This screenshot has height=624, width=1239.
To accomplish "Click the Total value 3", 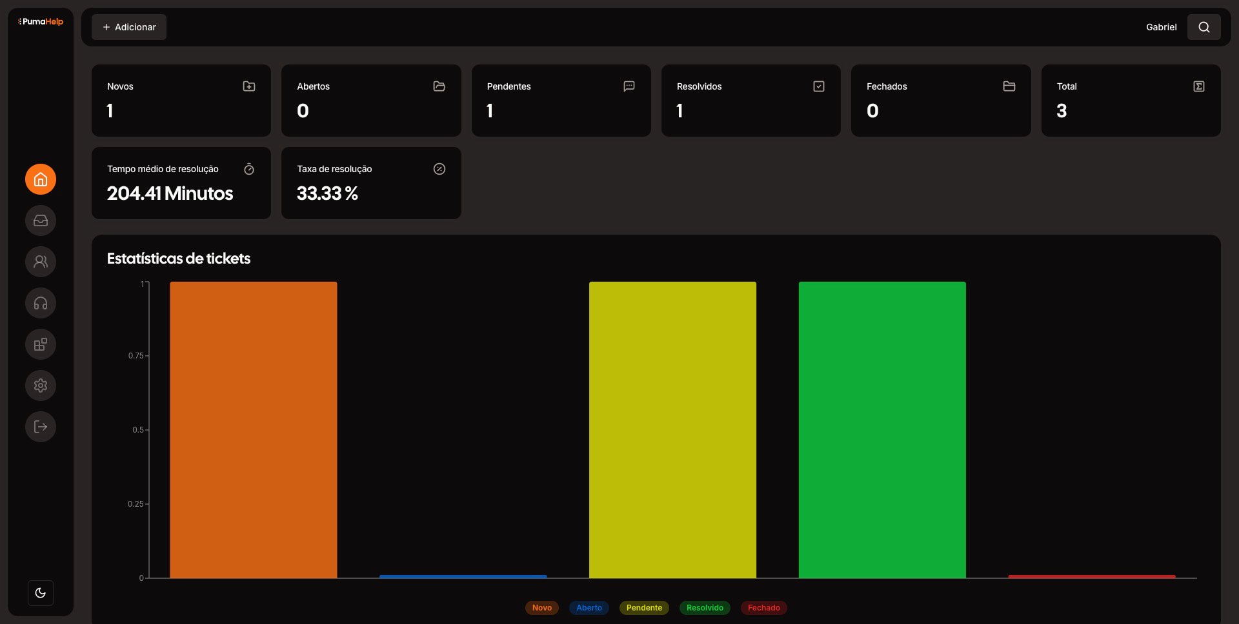I will [1062, 111].
